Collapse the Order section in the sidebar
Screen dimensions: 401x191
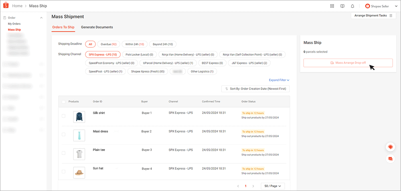click(x=41, y=18)
